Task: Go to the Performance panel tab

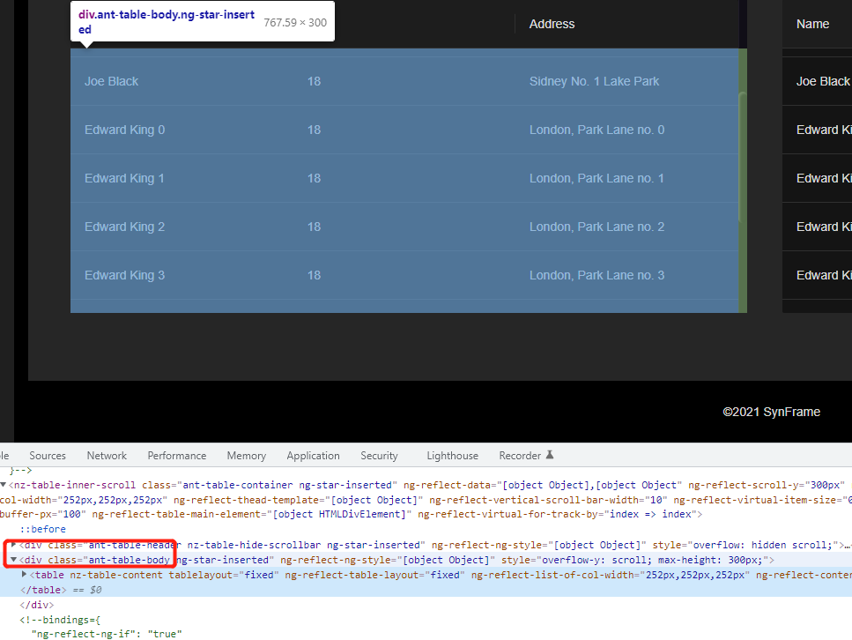Action: point(177,456)
